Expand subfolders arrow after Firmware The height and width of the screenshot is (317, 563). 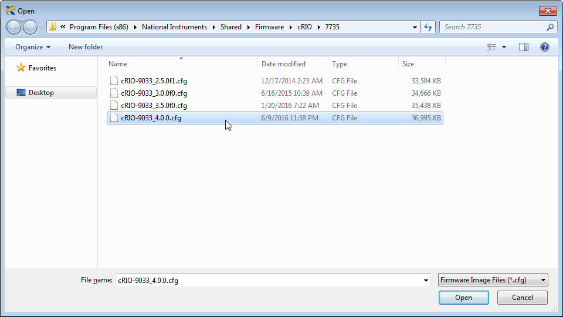tap(290, 28)
